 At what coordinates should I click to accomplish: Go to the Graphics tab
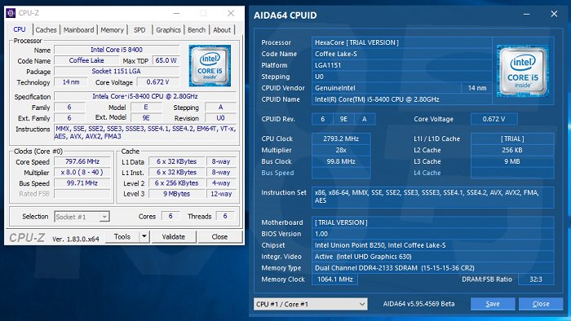click(168, 30)
